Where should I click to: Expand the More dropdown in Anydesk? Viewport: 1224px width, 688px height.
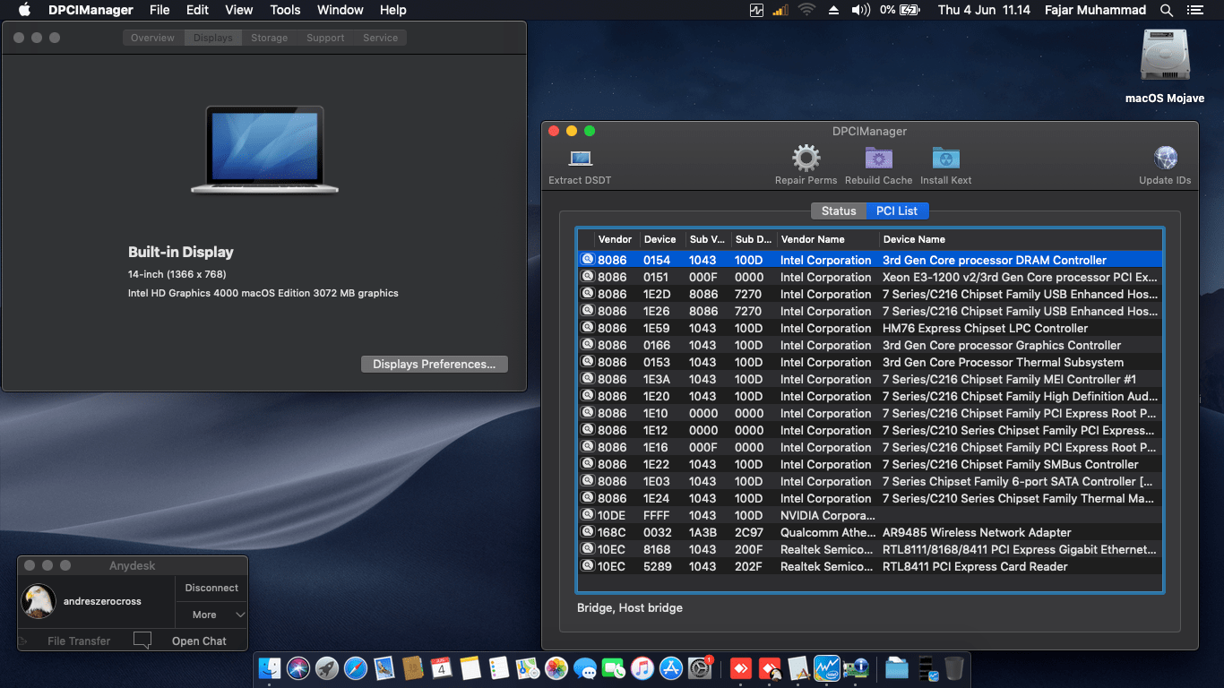click(x=211, y=615)
